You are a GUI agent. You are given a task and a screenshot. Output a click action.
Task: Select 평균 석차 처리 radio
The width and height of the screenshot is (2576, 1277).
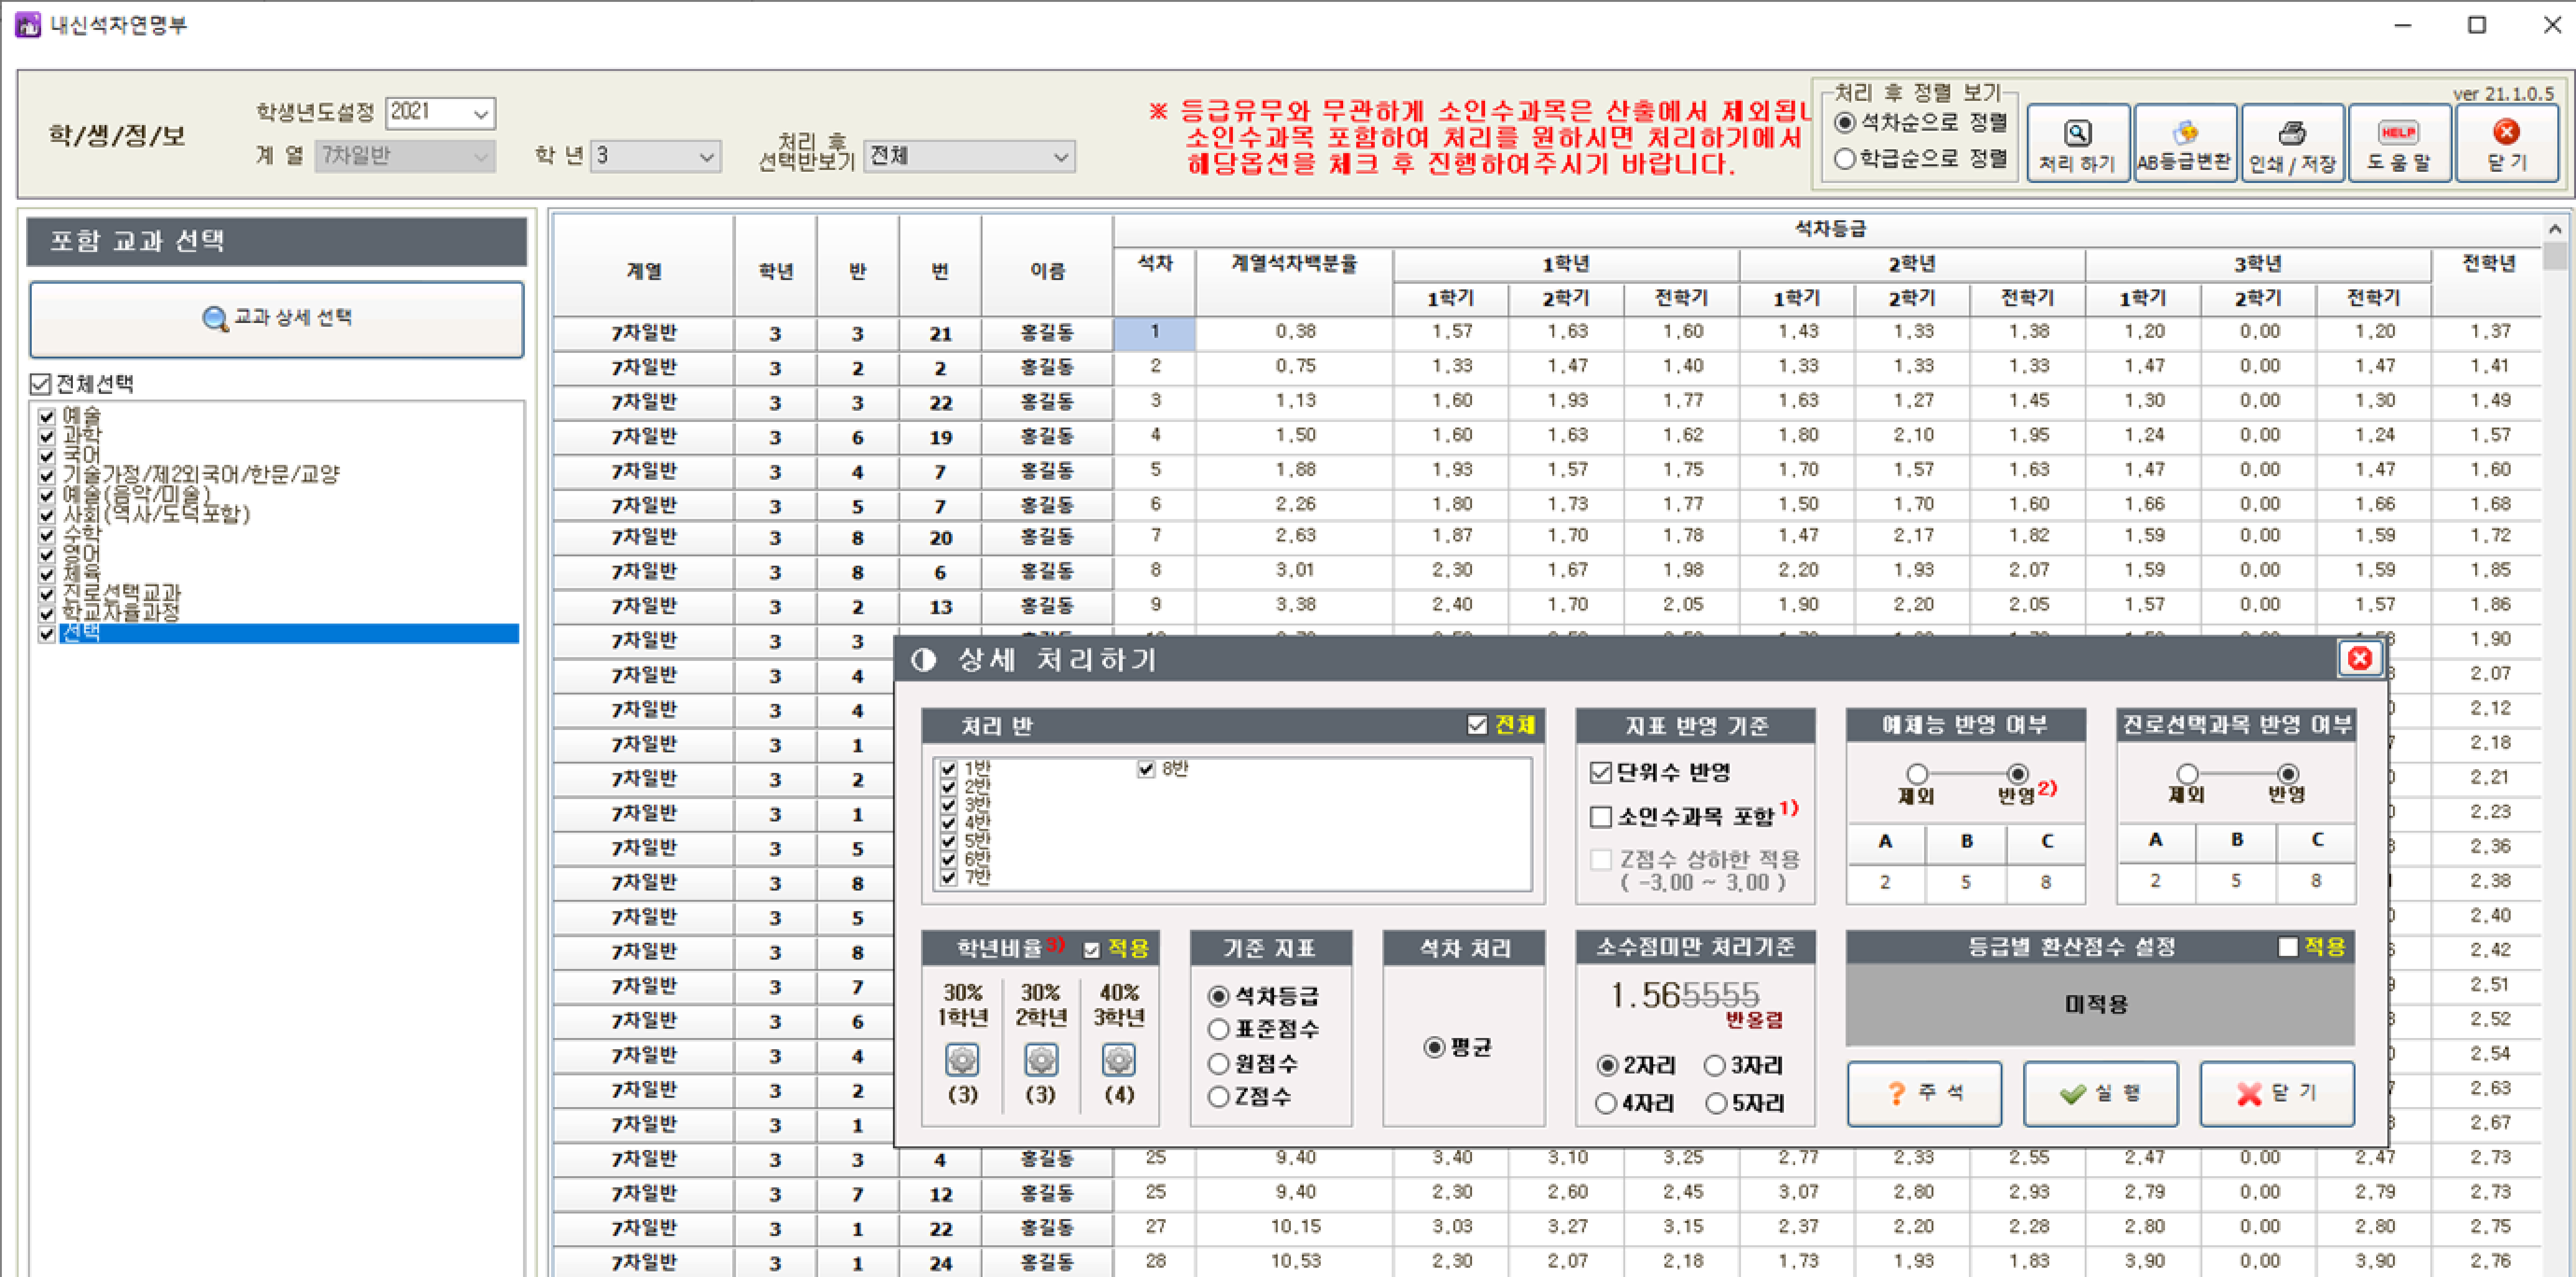click(1434, 1047)
